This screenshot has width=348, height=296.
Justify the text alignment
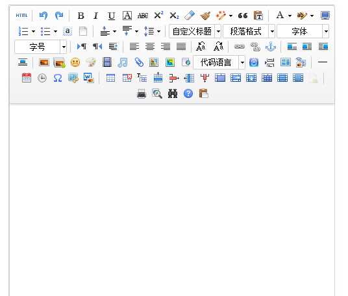click(181, 47)
